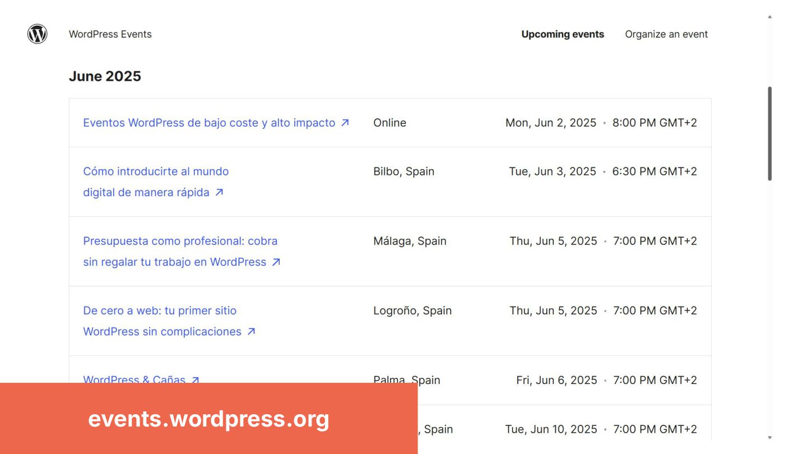807x454 pixels.
Task: Open De cero a web event link
Action: [163, 321]
